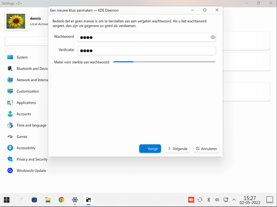277x207 pixels.
Task: Open Customization settings
Action: pos(28,91)
